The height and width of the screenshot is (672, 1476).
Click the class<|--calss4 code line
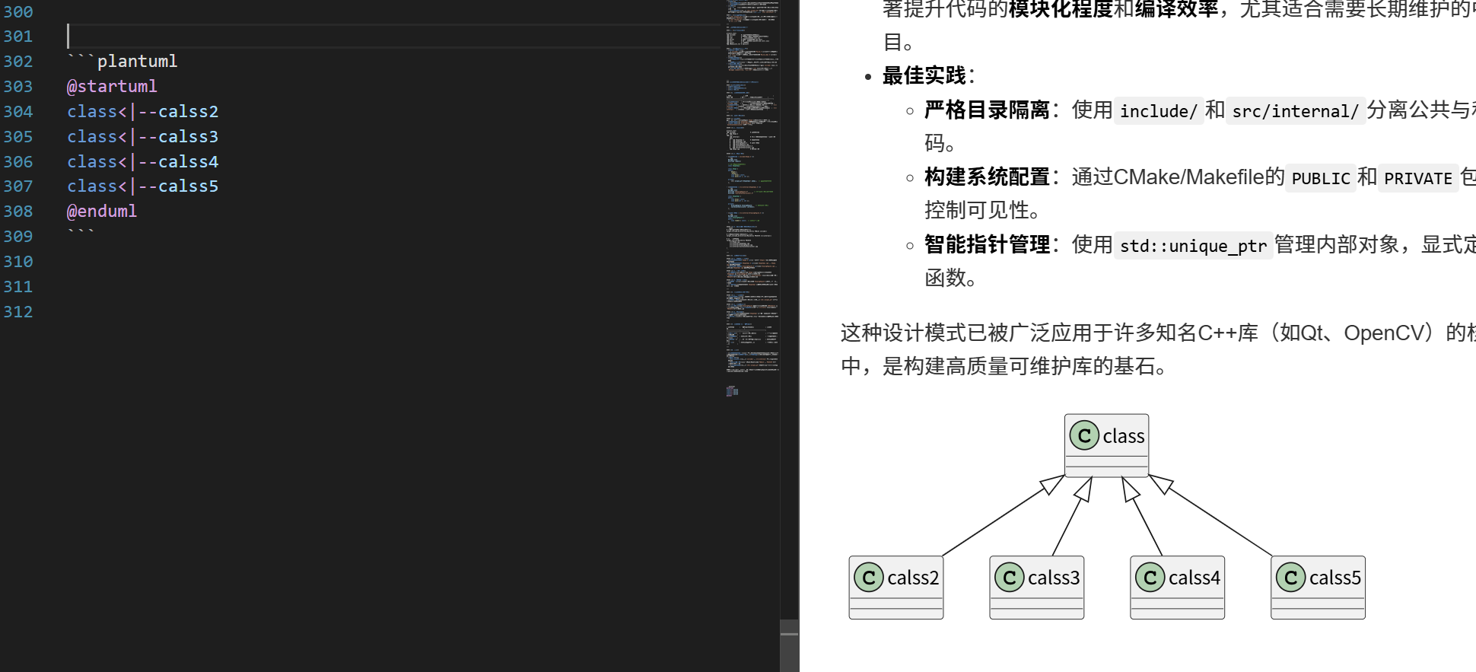click(x=142, y=161)
